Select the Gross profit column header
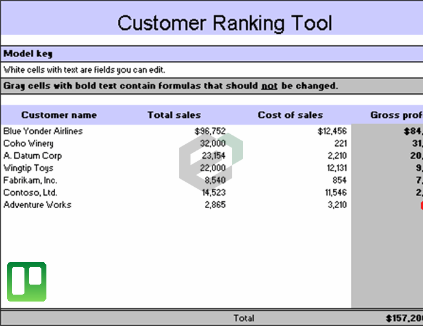 pos(397,115)
